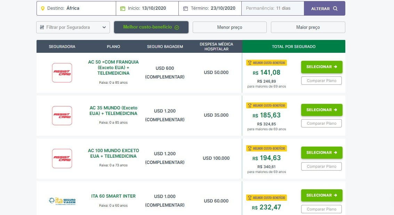Compare the AC 35 MUNDO plan
The height and width of the screenshot is (215, 394).
pyautogui.click(x=321, y=123)
